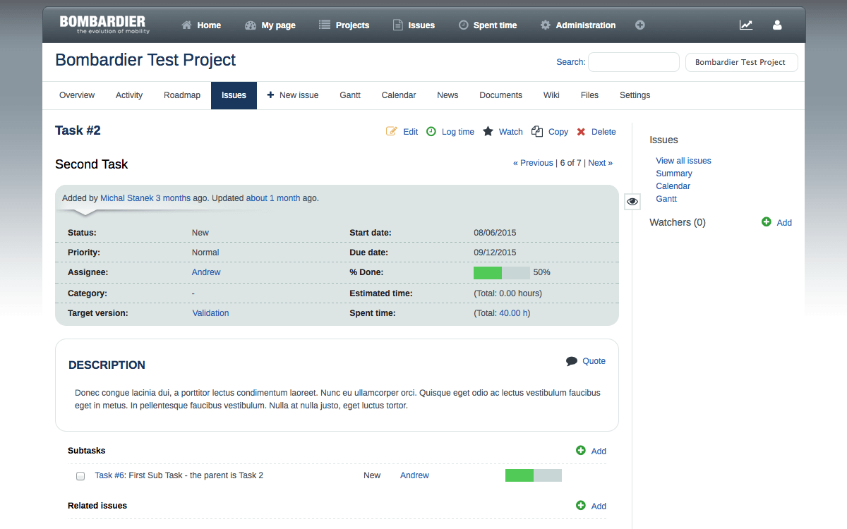This screenshot has height=529, width=847.
Task: Open the Task #6 subtask link
Action: click(x=110, y=475)
